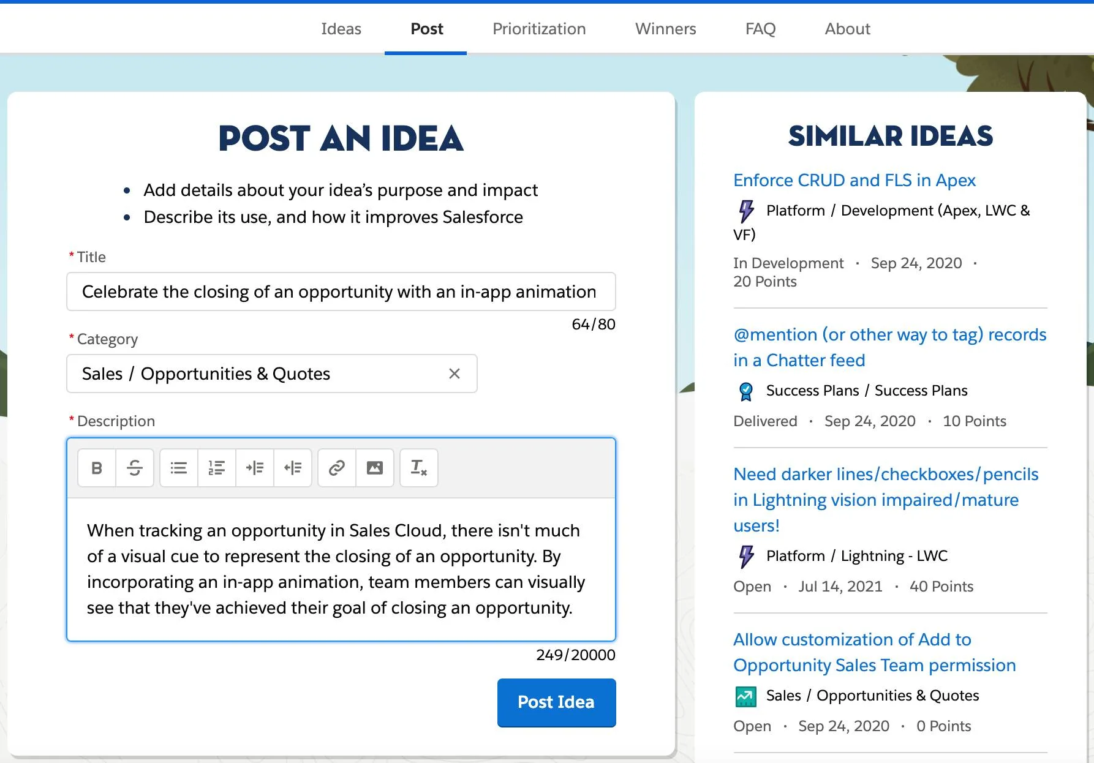This screenshot has width=1094, height=763.
Task: Click the Platform lightning icon under Enforce CRUD
Action: (x=745, y=210)
